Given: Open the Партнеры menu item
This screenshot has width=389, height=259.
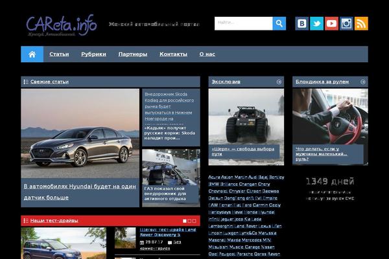Looking at the screenshot, I should [x=133, y=54].
